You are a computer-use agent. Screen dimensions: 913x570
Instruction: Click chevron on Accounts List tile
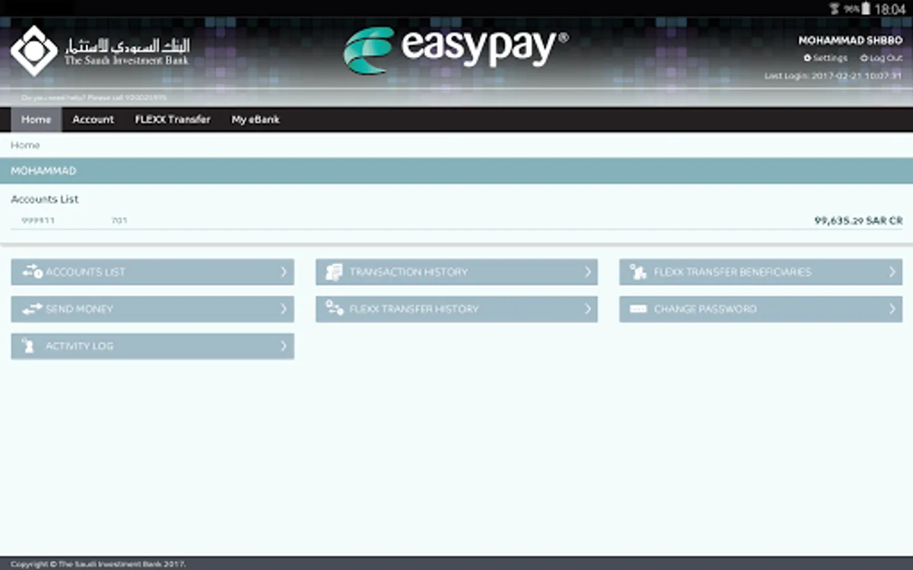click(x=283, y=272)
